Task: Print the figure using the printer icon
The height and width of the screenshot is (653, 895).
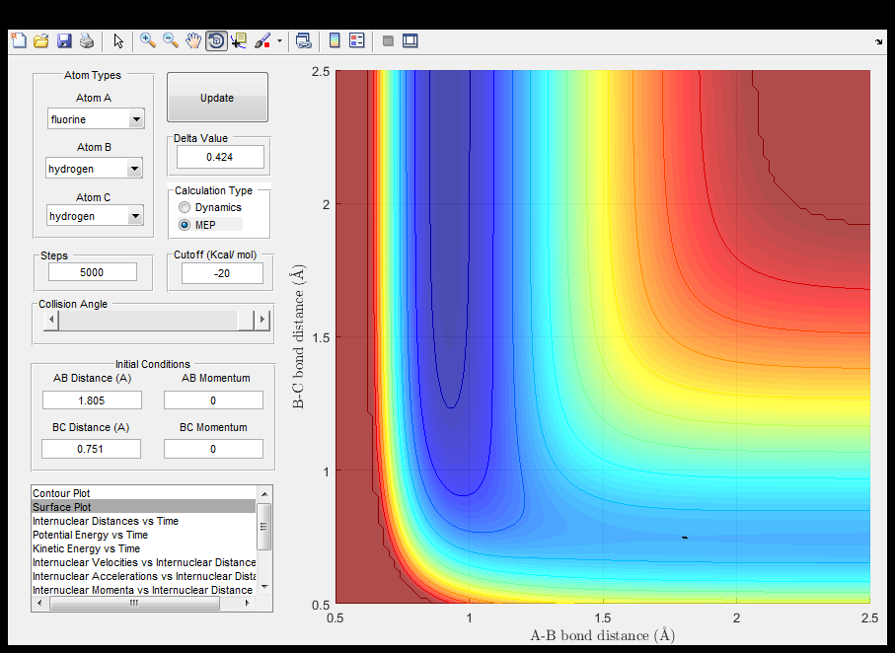Action: point(87,40)
